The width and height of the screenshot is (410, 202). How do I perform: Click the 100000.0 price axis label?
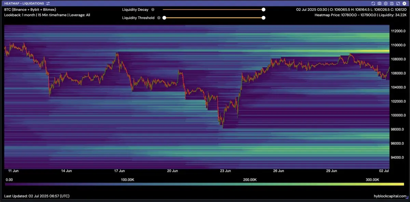click(398, 115)
